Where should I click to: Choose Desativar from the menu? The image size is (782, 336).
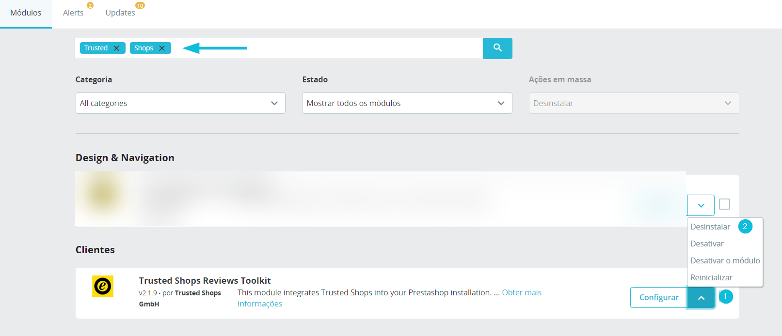707,244
